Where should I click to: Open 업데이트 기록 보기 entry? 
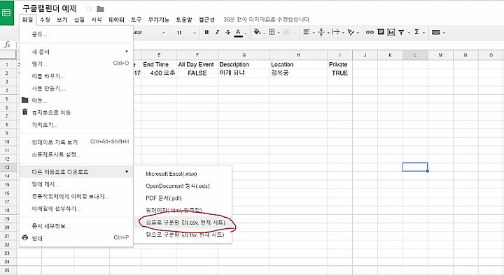[x=76, y=142]
